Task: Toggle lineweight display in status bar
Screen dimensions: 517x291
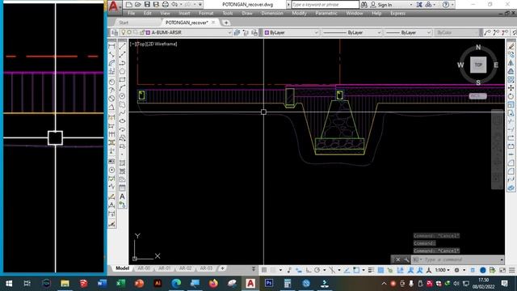Action: (x=371, y=270)
